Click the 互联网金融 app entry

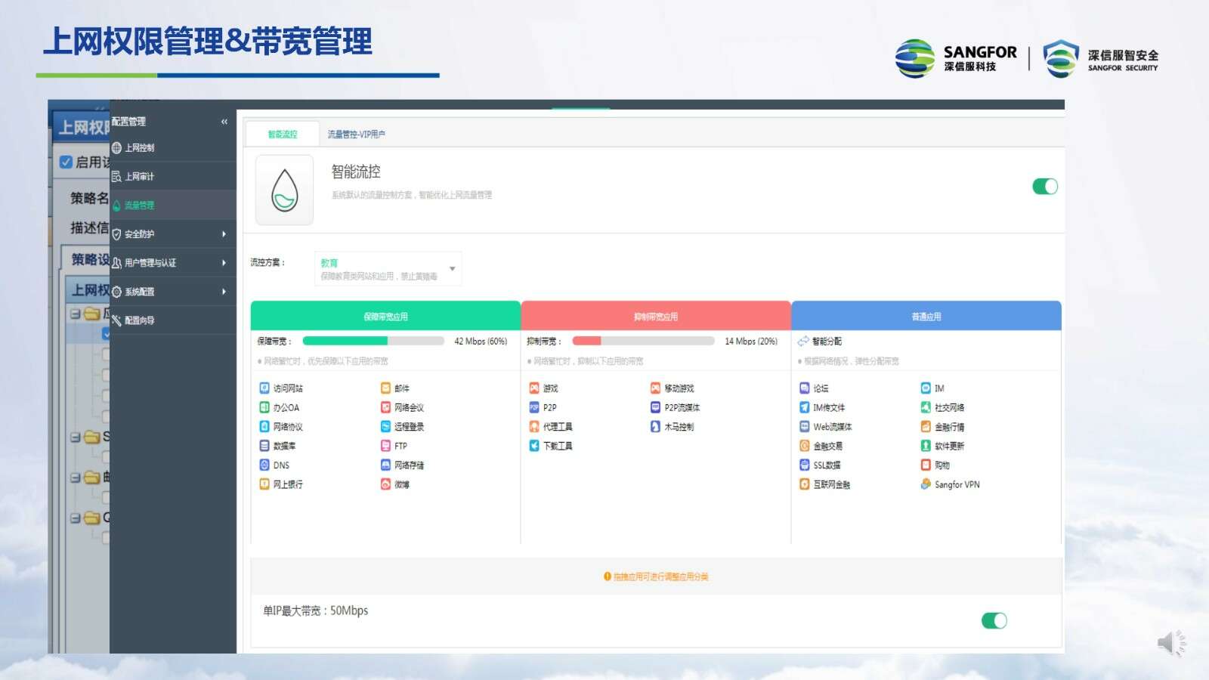click(825, 484)
